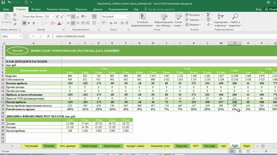Screen dimensions: 277x155
Task: Switch to Разметка страницы tab
Action: click(x=58, y=9)
